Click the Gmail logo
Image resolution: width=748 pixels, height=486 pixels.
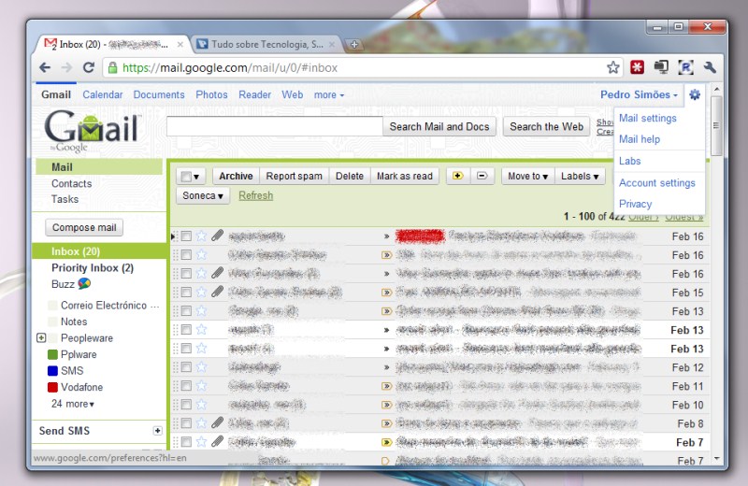point(92,129)
